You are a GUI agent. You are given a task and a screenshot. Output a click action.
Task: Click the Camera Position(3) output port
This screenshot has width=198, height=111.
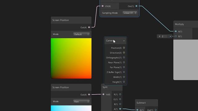(x=124, y=48)
